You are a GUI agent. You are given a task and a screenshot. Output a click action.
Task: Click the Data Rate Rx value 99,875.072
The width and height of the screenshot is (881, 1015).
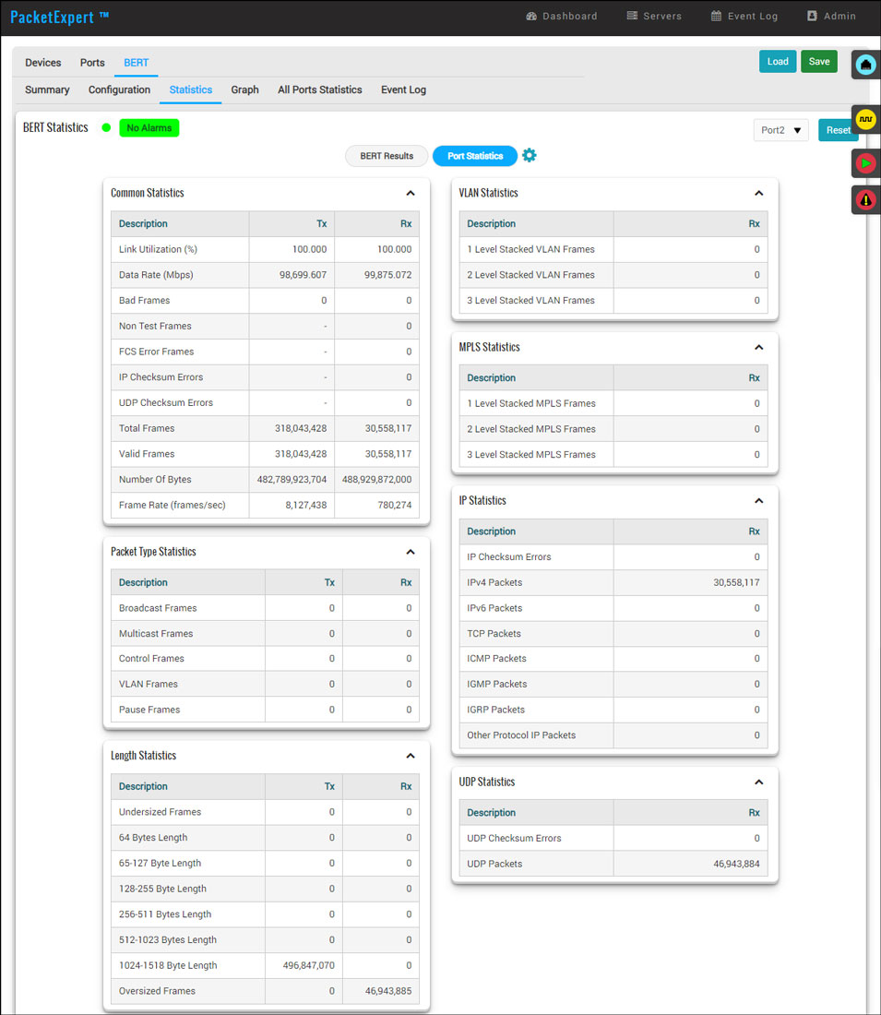pos(387,275)
